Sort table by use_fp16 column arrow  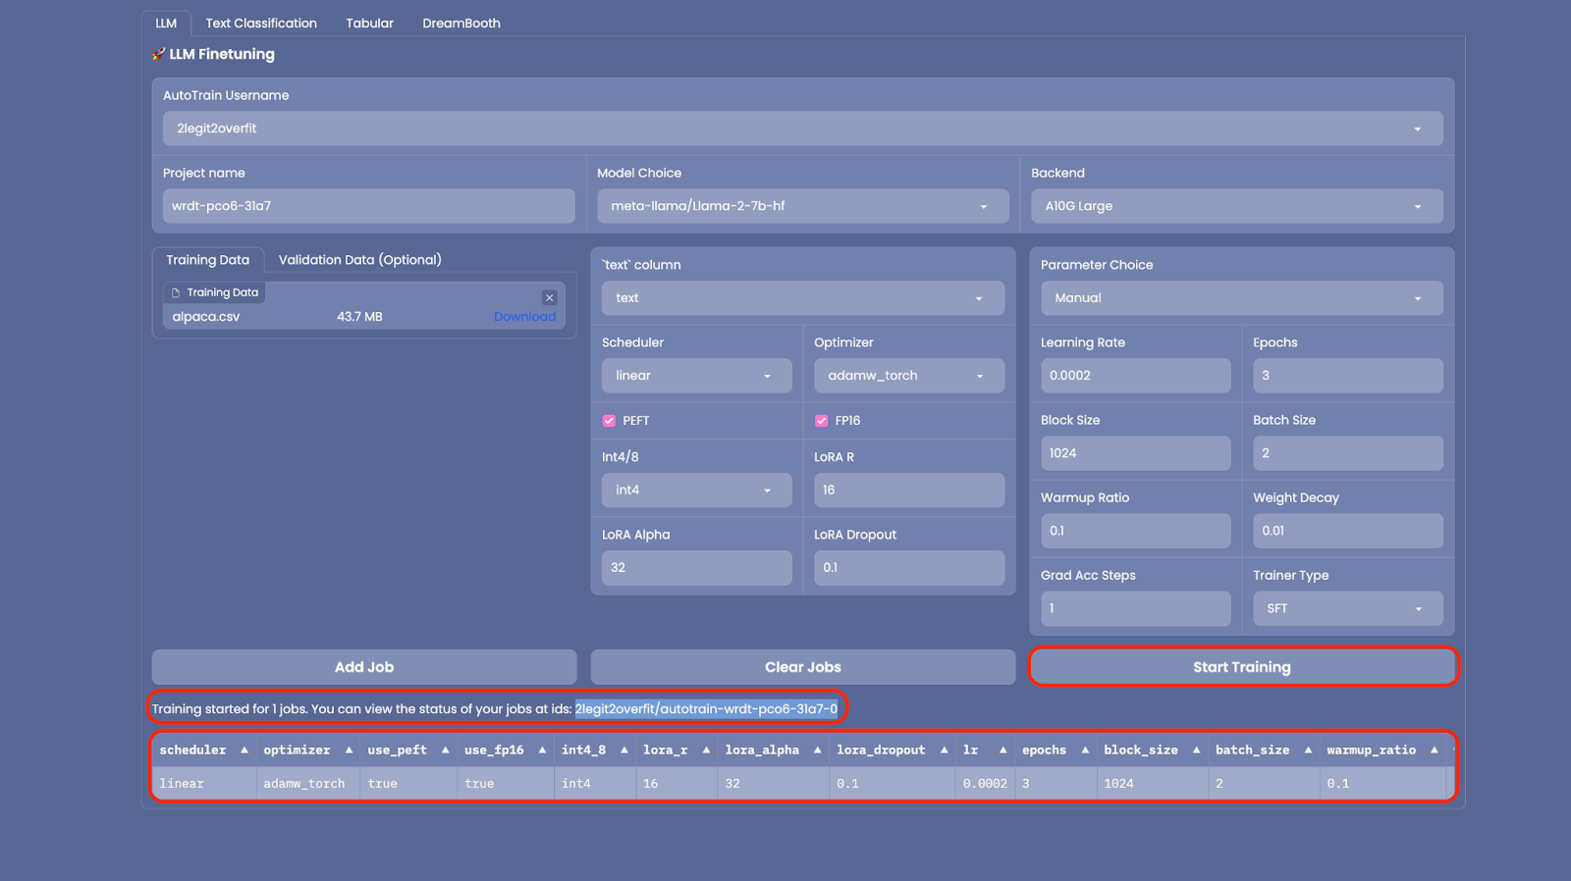542,751
